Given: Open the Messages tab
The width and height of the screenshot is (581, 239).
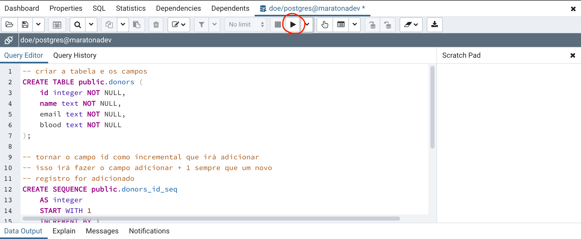Looking at the screenshot, I should 102,231.
